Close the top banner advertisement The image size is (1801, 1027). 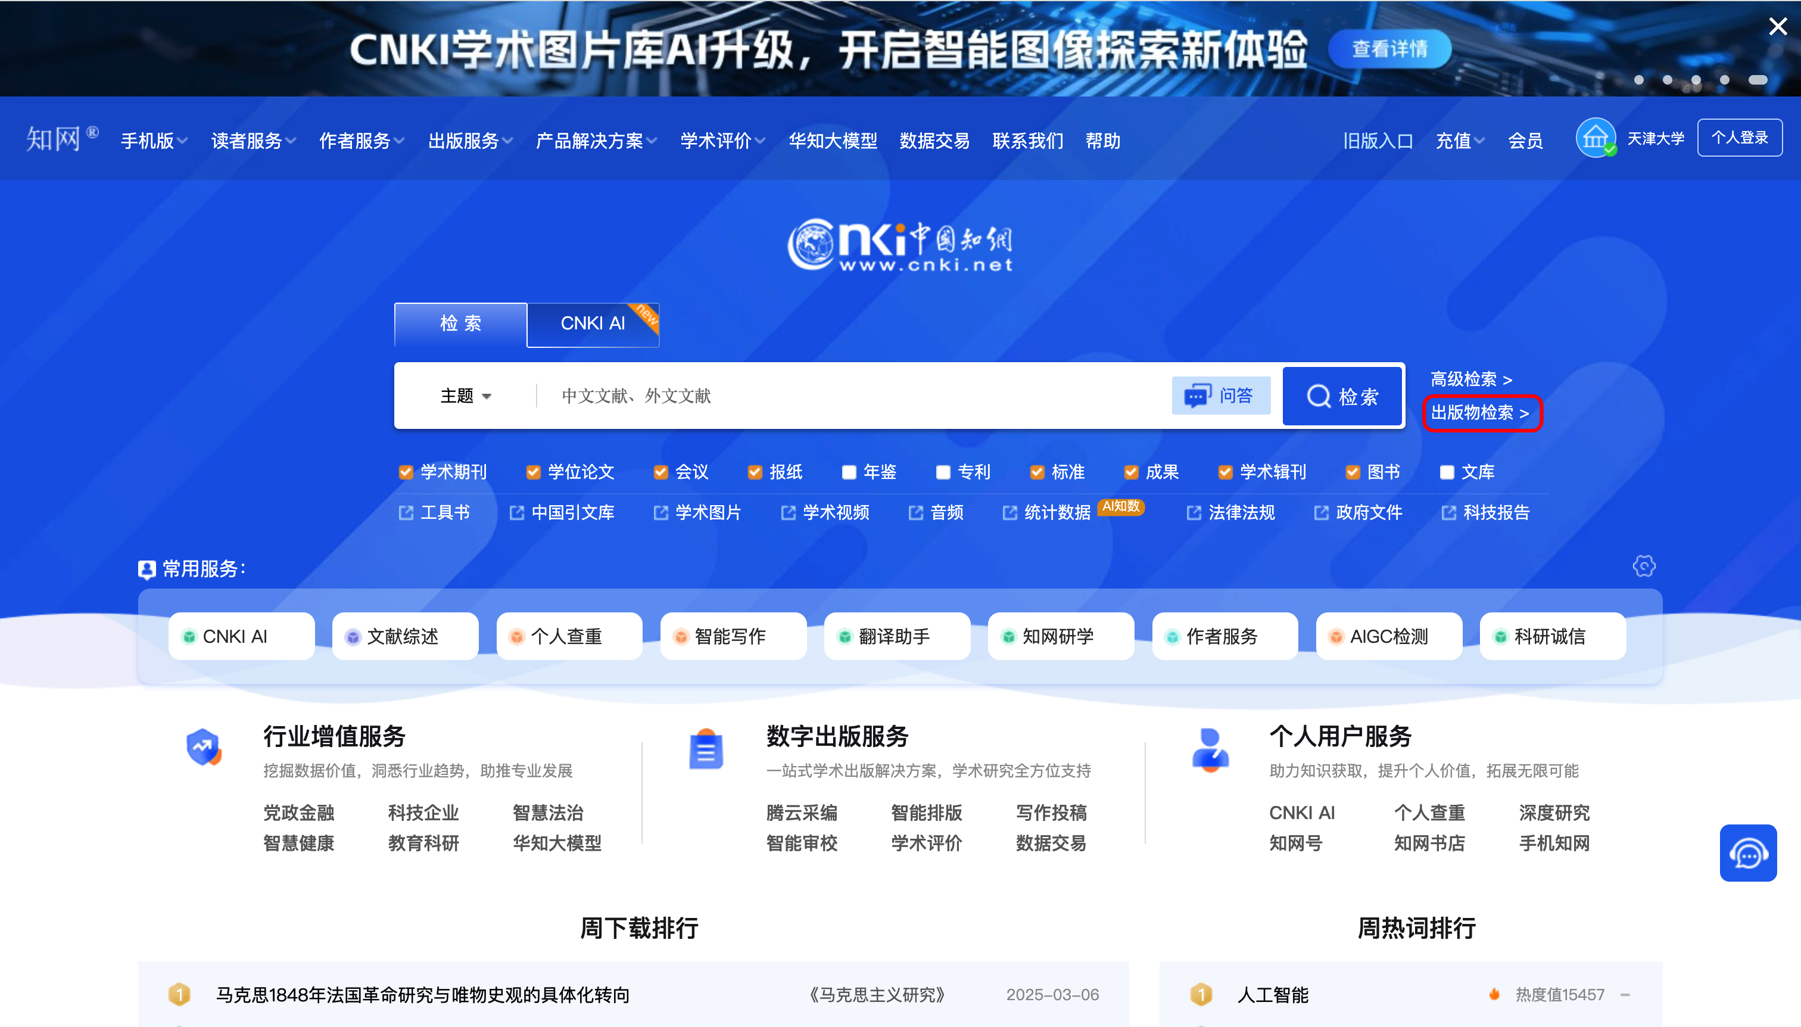point(1778,26)
